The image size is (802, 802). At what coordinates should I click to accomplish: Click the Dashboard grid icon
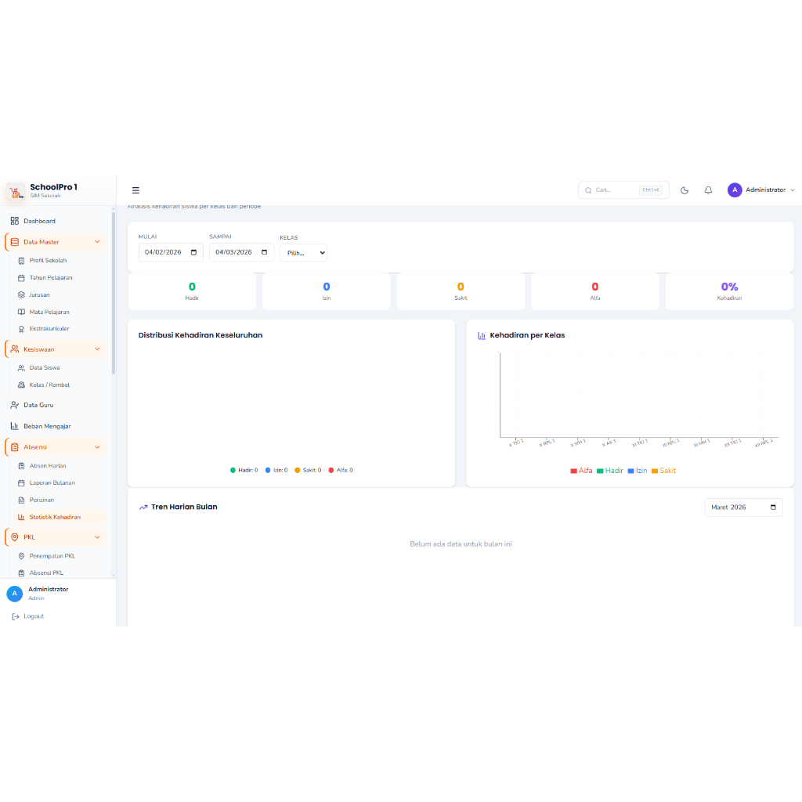(14, 221)
